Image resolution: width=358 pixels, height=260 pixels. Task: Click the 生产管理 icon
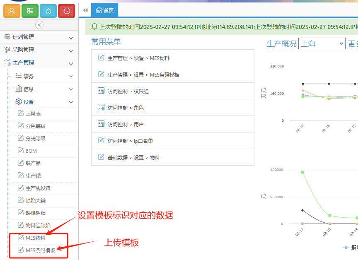[x=7, y=62]
